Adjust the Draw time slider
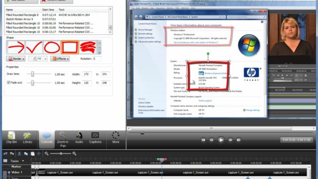318x179 pixels. pyautogui.click(x=32, y=74)
